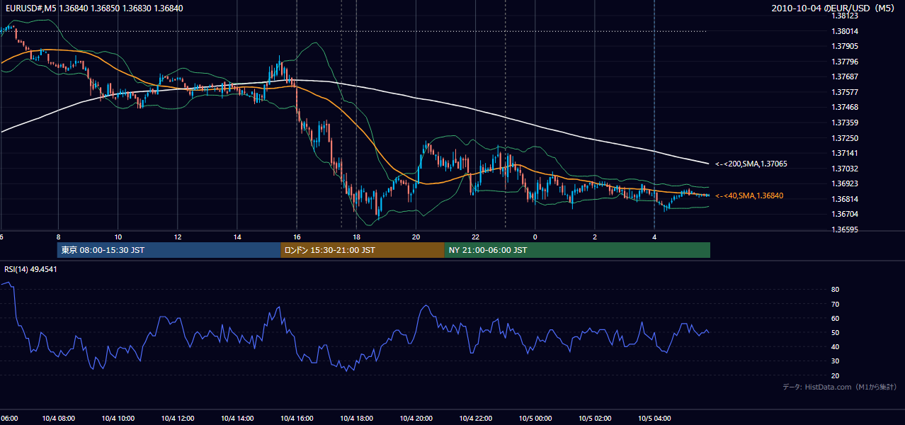The height and width of the screenshot is (425, 905).
Task: Click bottom time label 10/5 02:00
Action: point(595,418)
